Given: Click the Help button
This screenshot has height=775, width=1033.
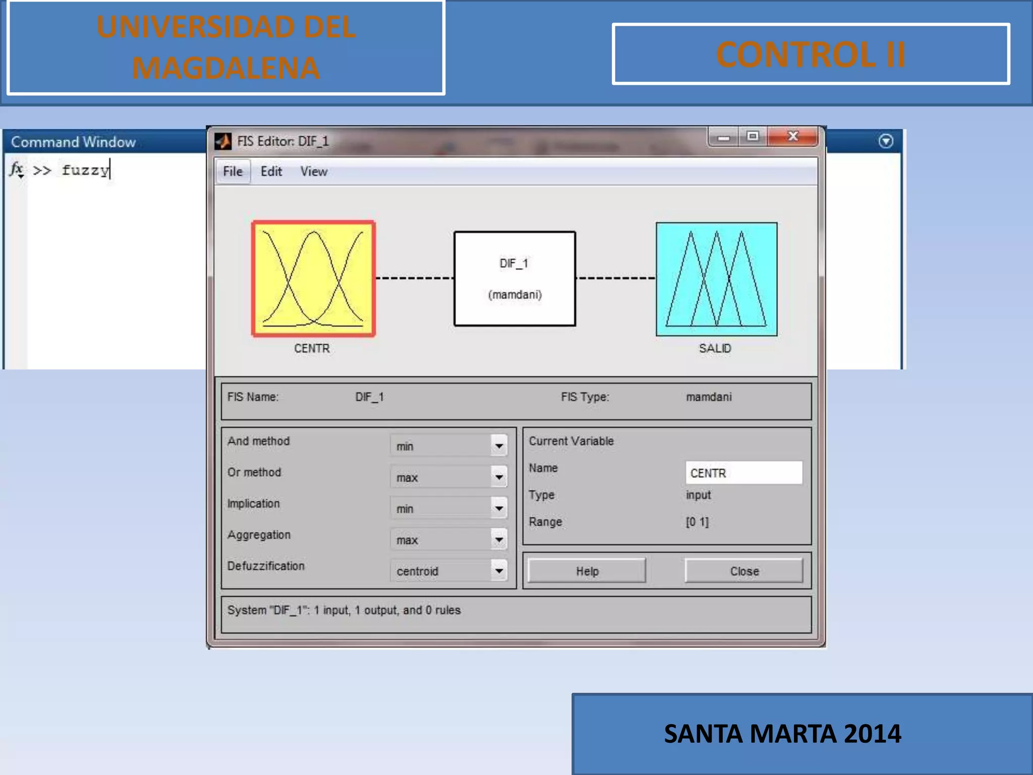Looking at the screenshot, I should [x=587, y=571].
